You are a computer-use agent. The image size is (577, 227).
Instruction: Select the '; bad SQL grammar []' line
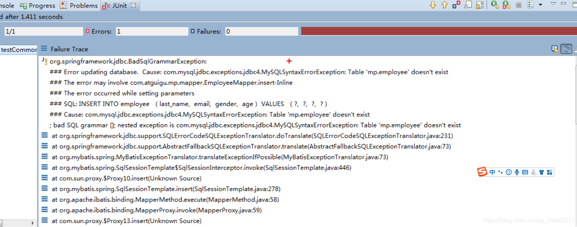(255, 125)
